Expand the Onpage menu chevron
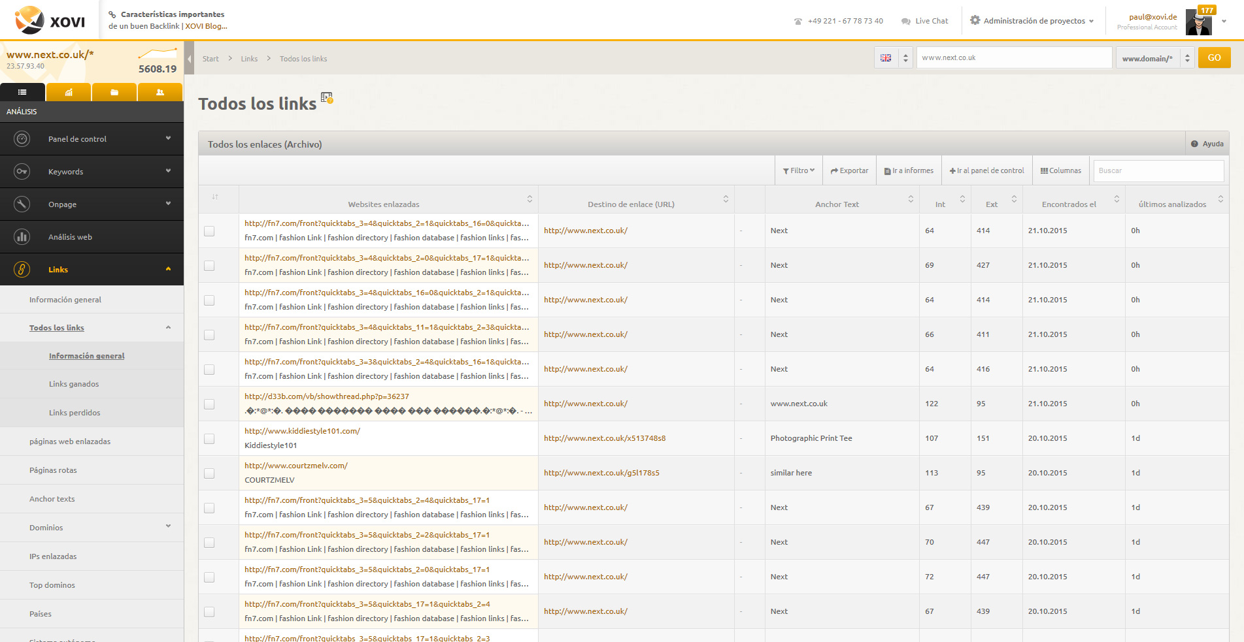The width and height of the screenshot is (1244, 642). click(168, 204)
